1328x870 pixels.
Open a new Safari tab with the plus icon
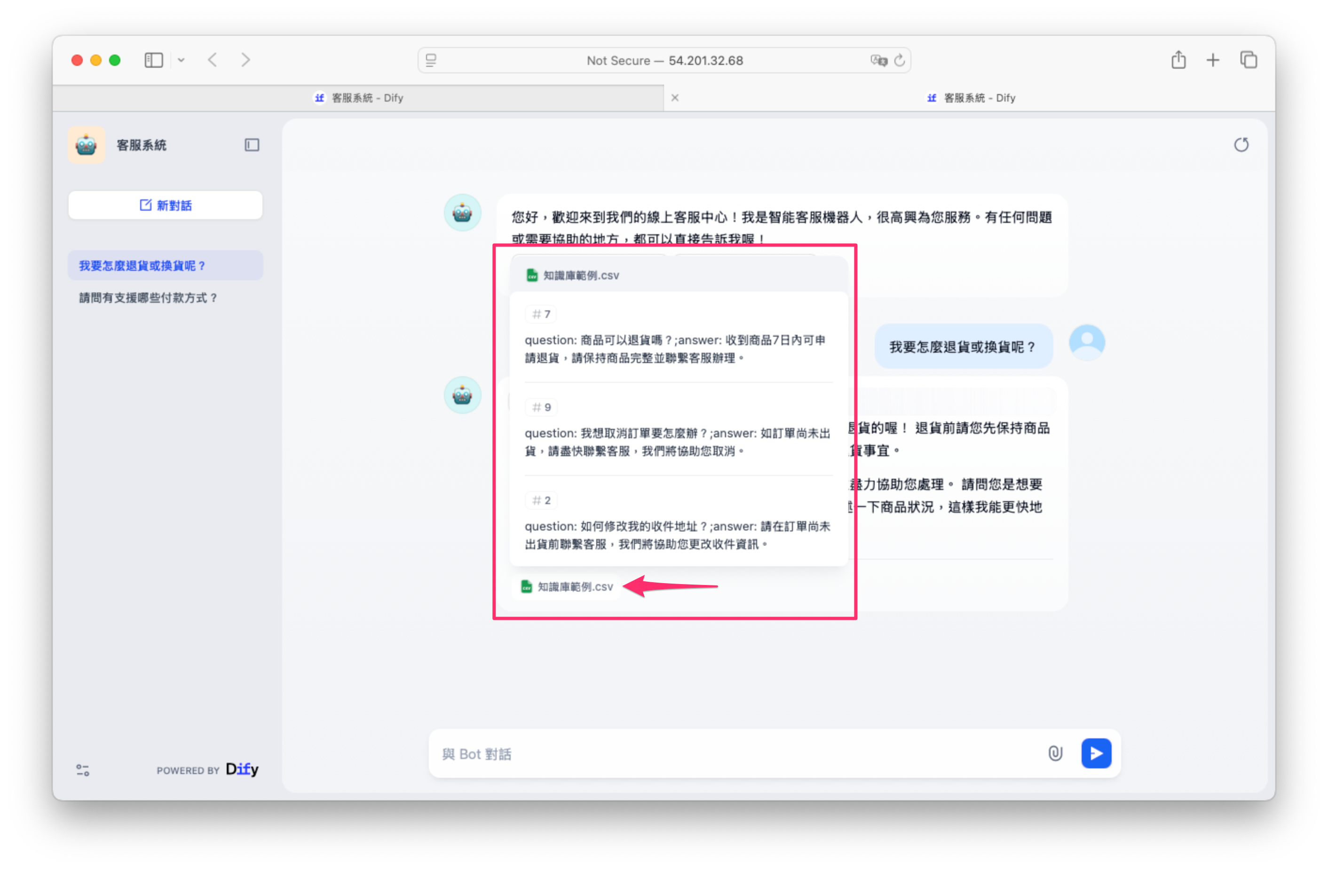tap(1212, 60)
